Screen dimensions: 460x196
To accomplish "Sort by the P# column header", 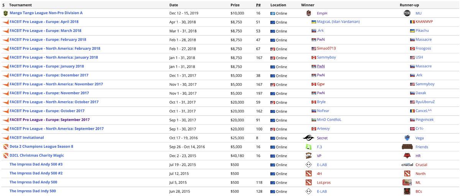I will click(258, 5).
